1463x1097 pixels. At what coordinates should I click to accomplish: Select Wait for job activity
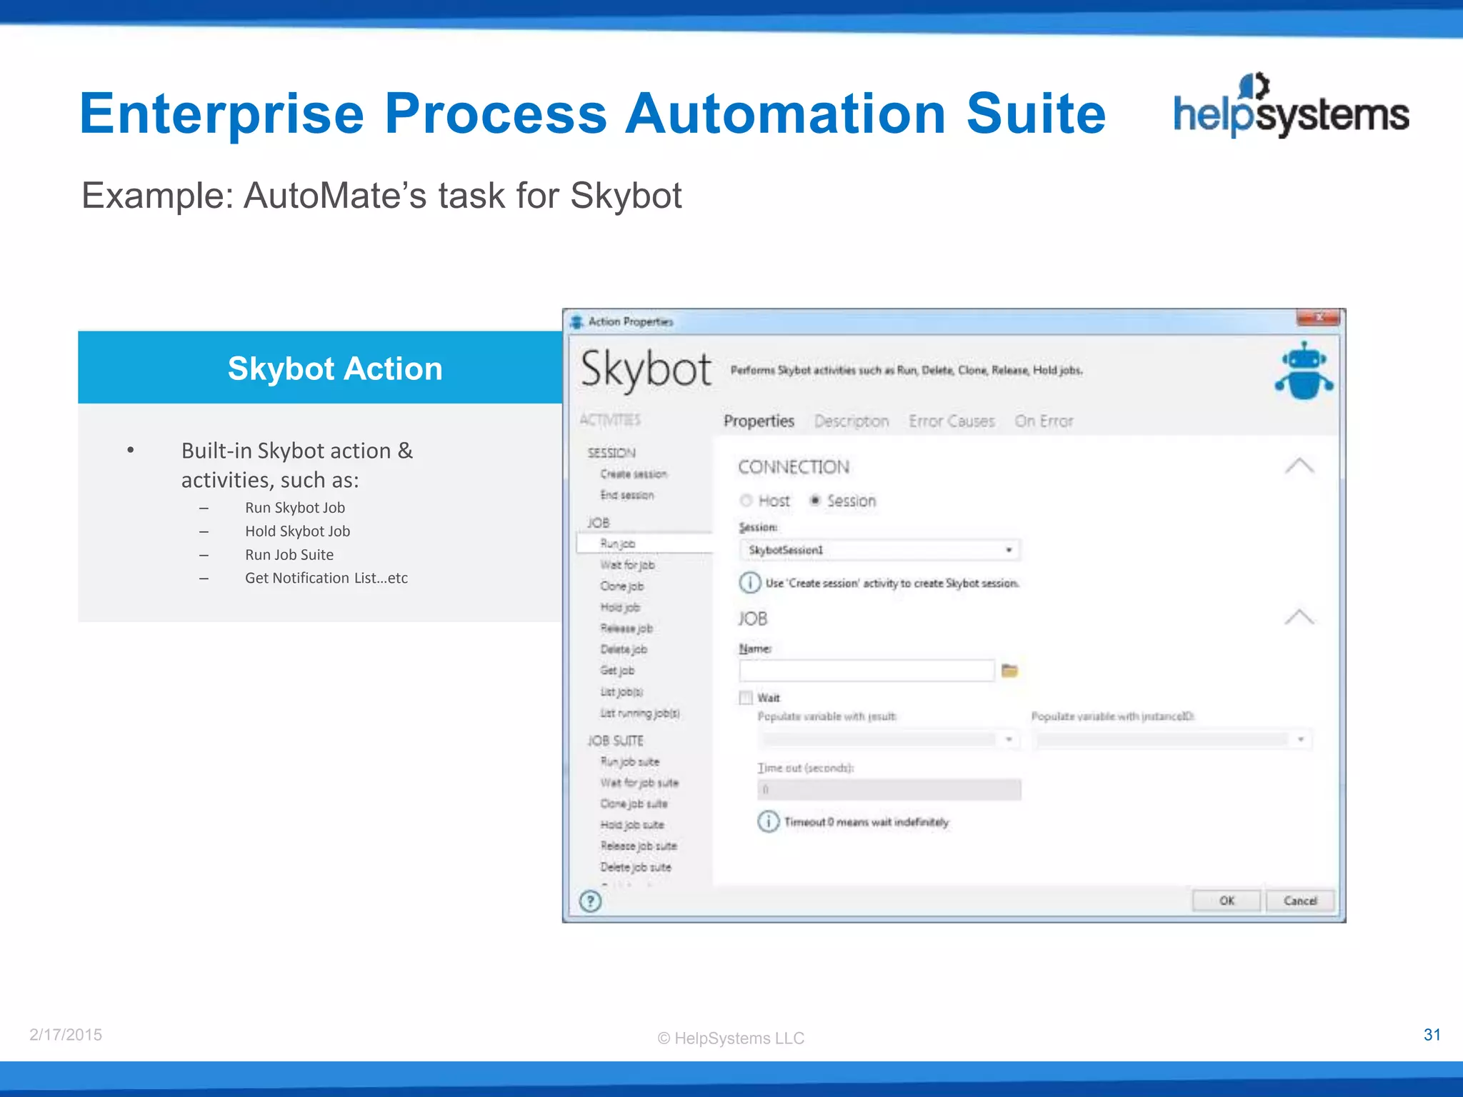pos(628,565)
